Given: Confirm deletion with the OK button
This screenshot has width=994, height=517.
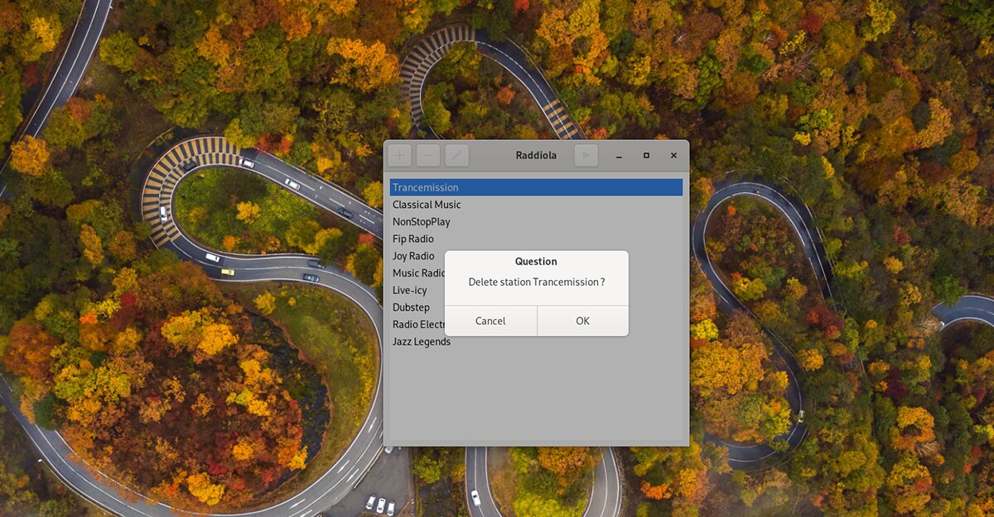Looking at the screenshot, I should coord(582,321).
